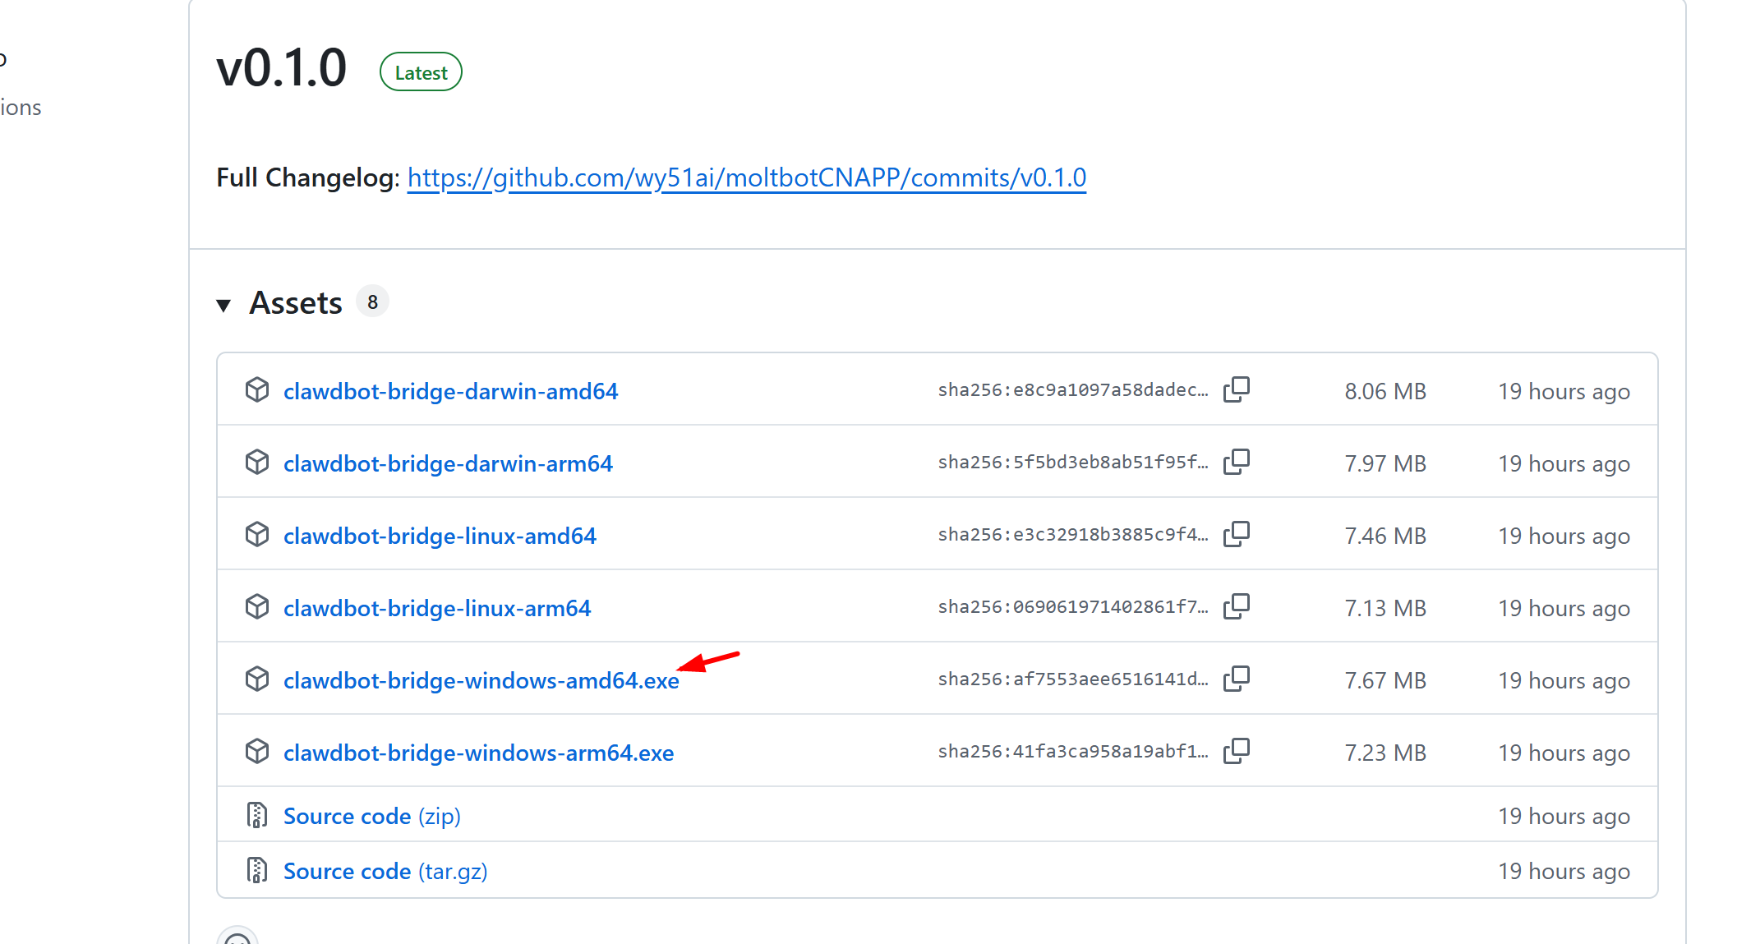Copy SHA256 hash for windows-arm64.exe asset

point(1236,752)
